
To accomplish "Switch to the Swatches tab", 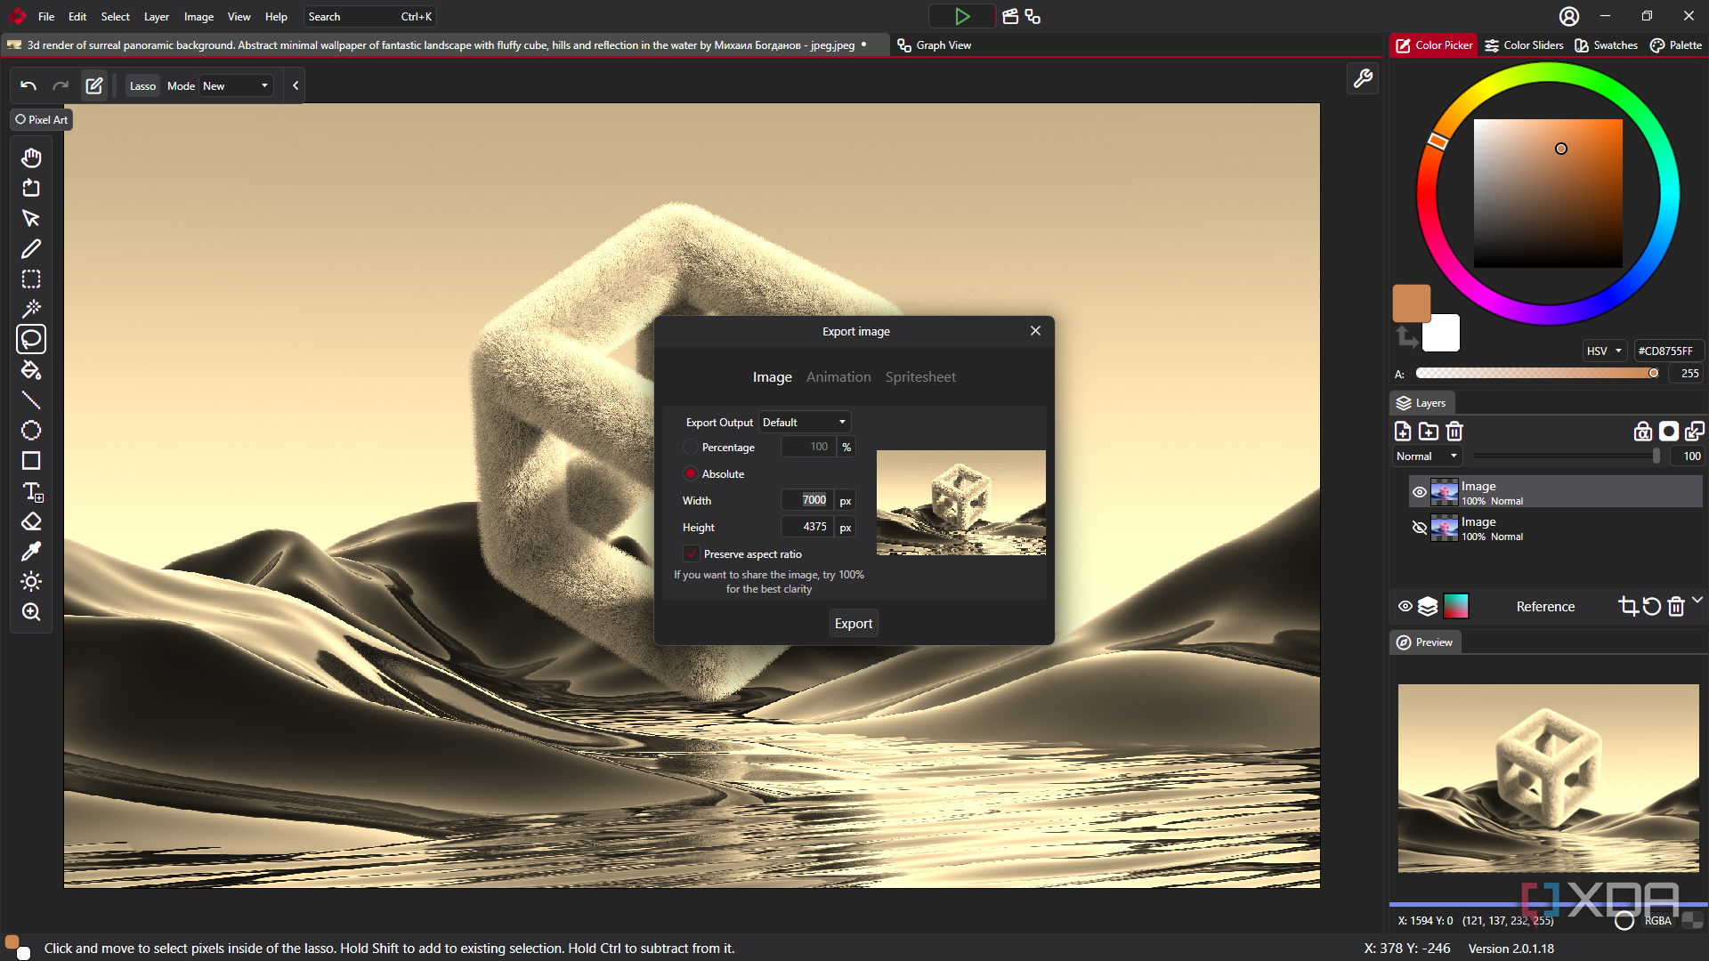I will pos(1606,44).
